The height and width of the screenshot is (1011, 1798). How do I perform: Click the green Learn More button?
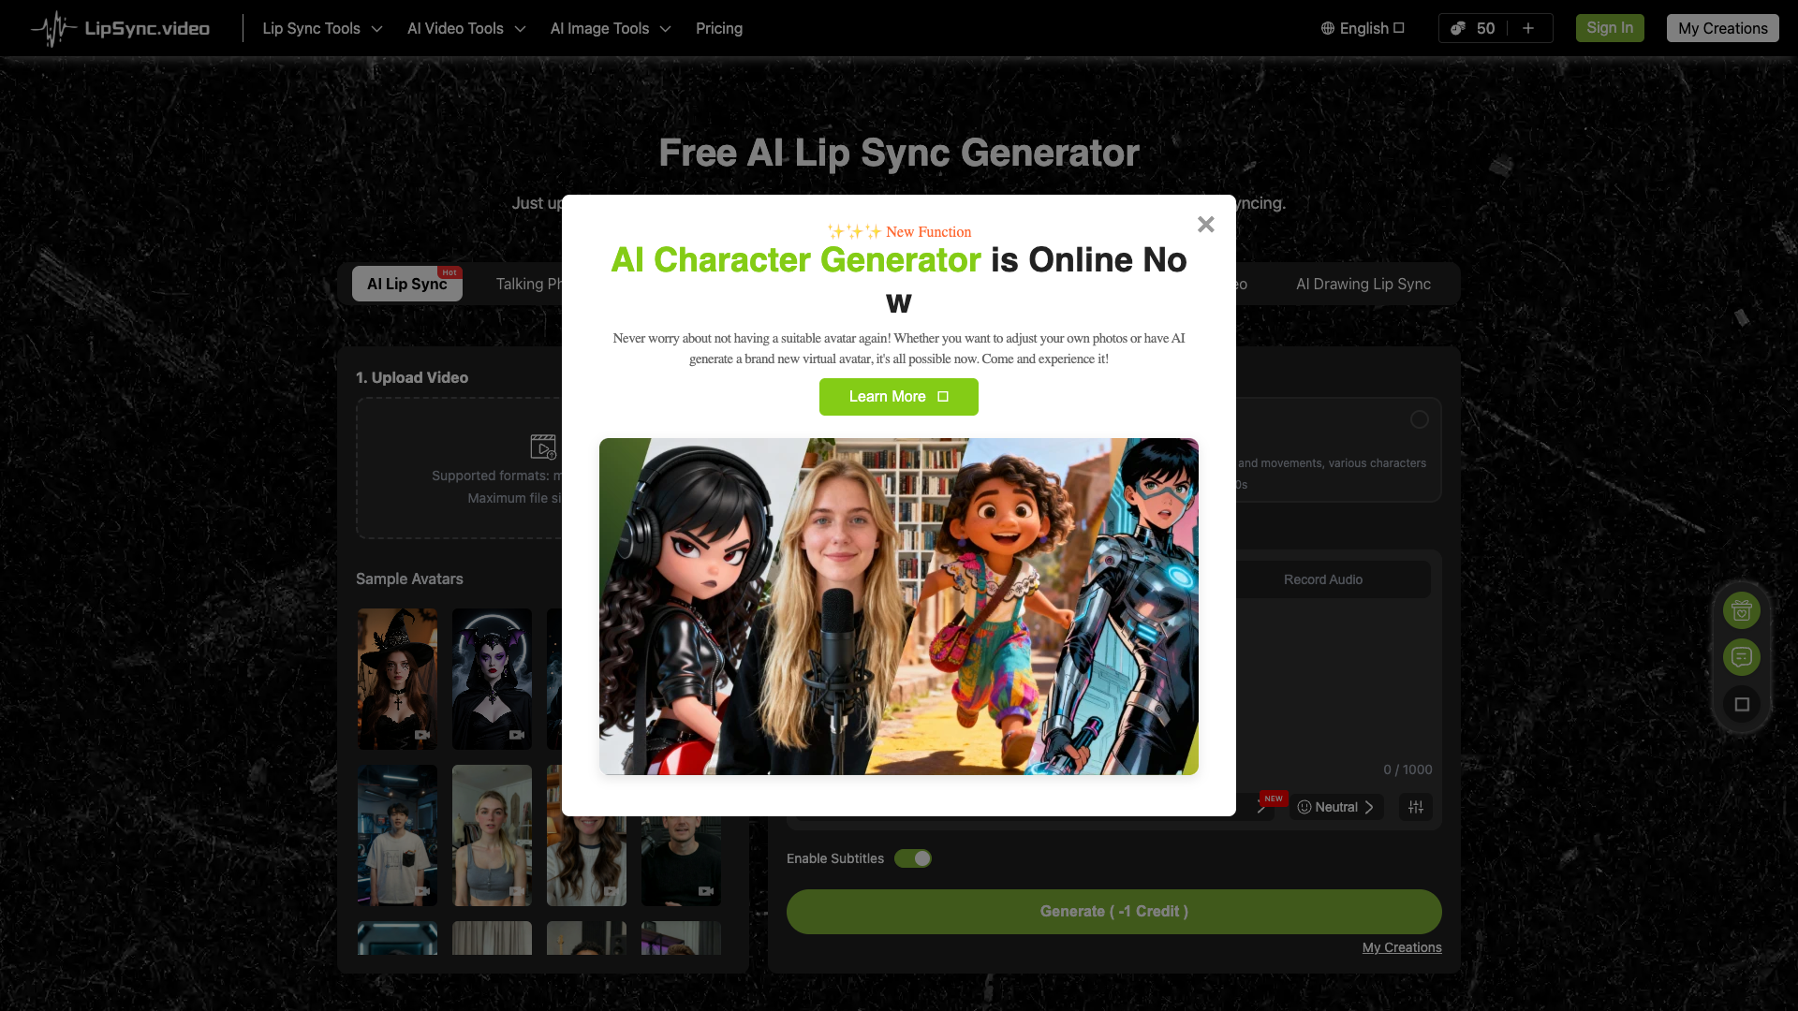(898, 397)
